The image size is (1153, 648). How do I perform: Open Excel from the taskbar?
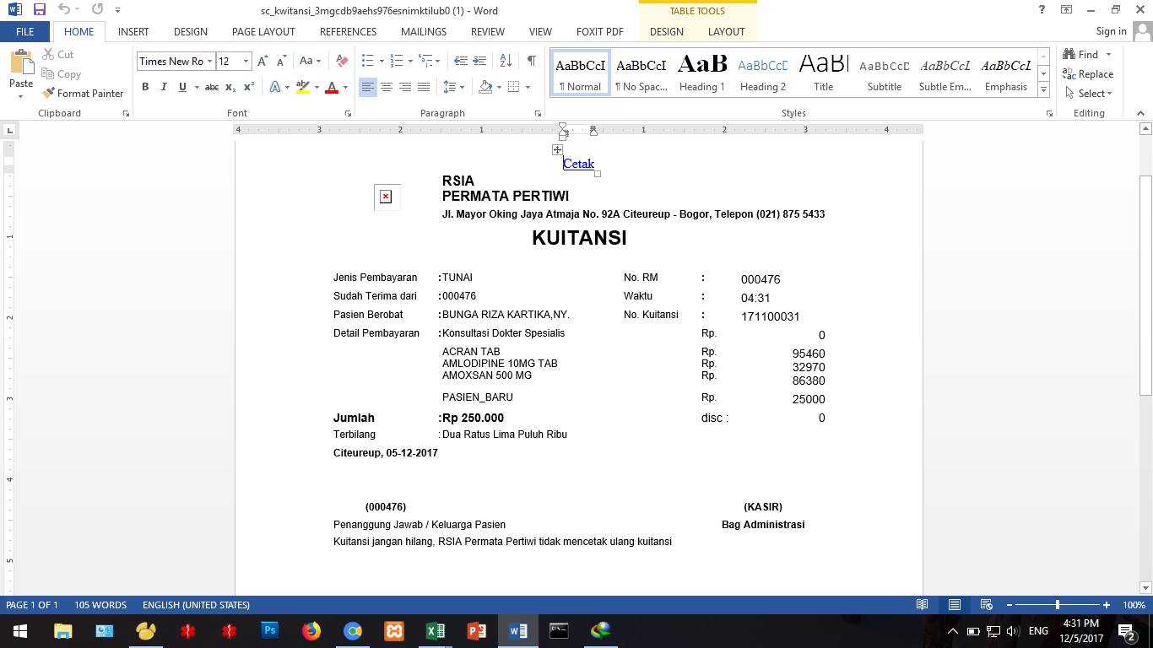pyautogui.click(x=436, y=630)
